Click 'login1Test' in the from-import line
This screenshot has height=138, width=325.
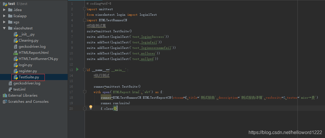[x=149, y=15]
